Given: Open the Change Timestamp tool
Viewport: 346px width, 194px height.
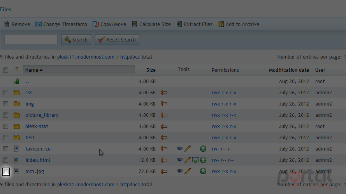Looking at the screenshot, I should [61, 24].
